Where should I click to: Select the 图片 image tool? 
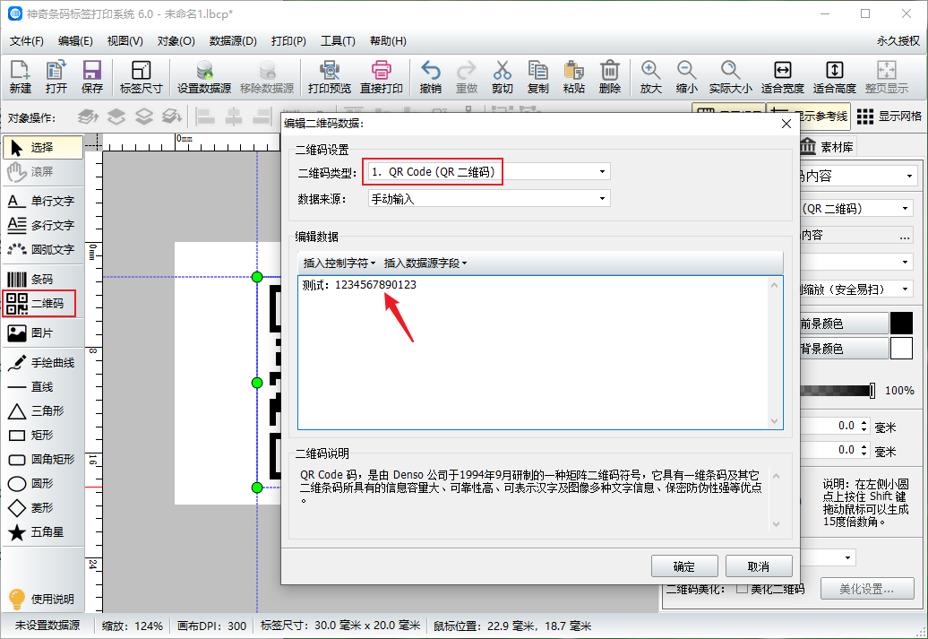(x=43, y=333)
